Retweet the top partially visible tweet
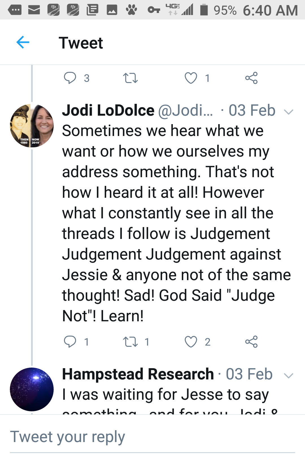 click(x=130, y=78)
